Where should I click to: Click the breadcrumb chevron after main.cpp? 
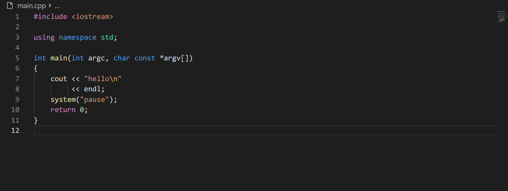pos(50,6)
